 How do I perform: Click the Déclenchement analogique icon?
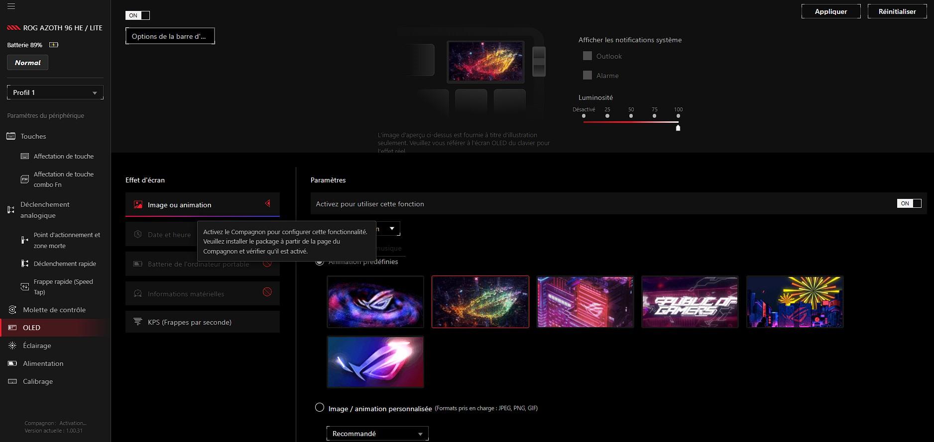11,210
